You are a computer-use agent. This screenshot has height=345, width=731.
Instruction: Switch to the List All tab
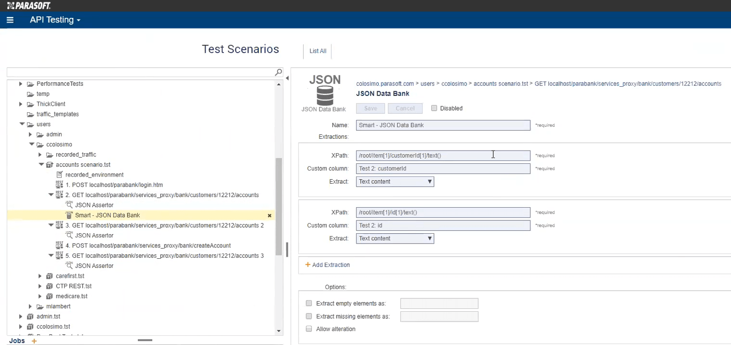318,51
